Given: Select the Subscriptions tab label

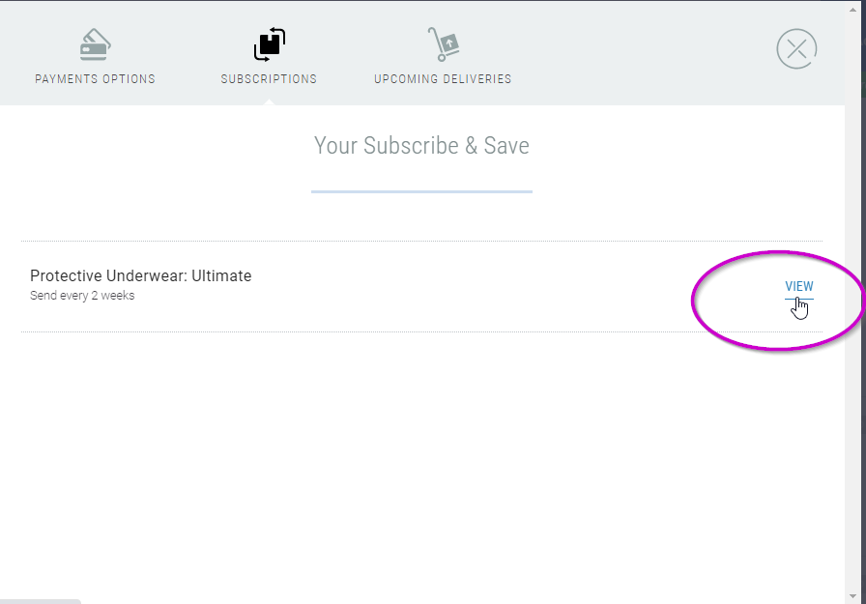Looking at the screenshot, I should click(269, 79).
